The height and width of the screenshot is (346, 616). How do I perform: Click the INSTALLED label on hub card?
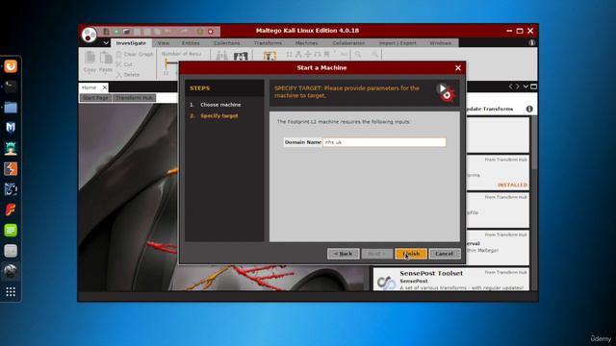(512, 185)
